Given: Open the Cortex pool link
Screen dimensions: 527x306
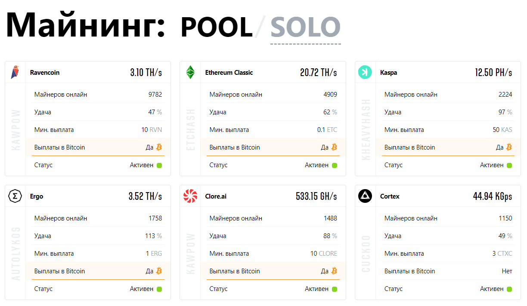Looking at the screenshot, I should pos(390,196).
